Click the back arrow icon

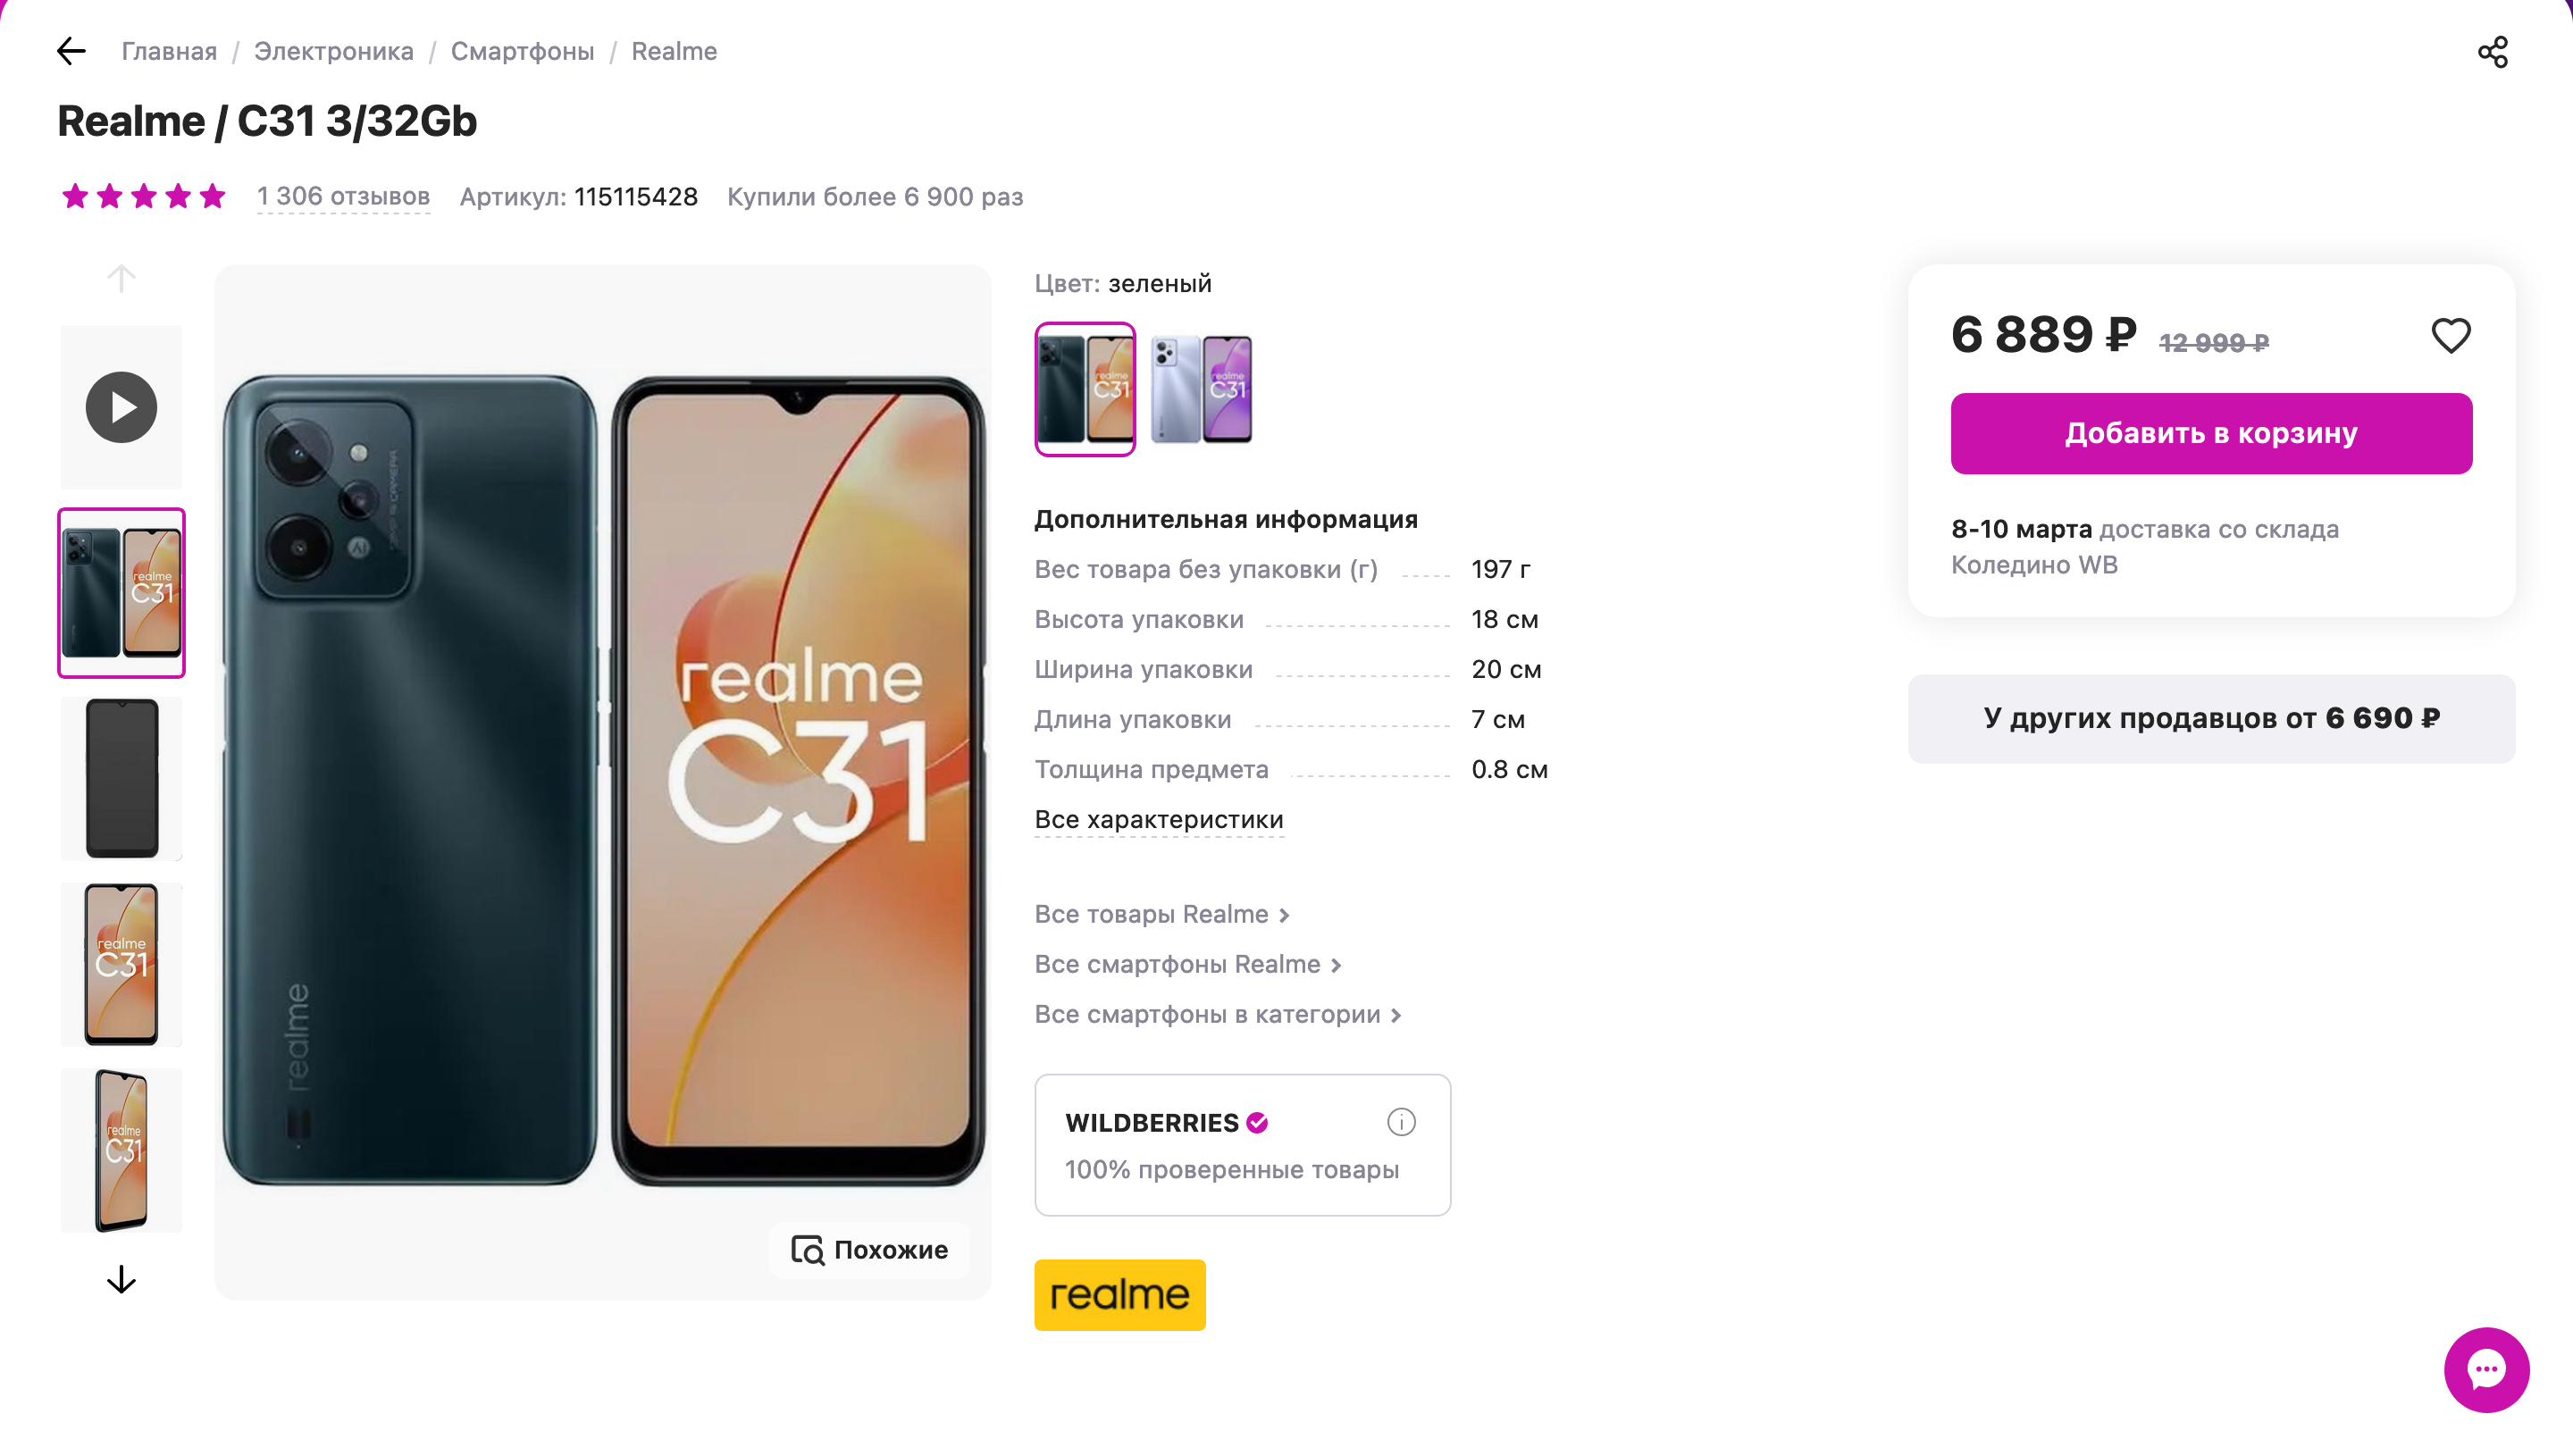pos(71,51)
